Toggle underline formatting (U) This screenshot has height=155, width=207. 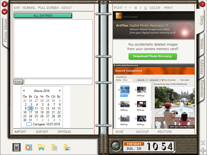(x=145, y=8)
